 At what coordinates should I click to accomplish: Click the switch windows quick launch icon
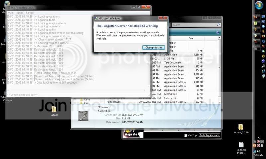click(x=263, y=22)
